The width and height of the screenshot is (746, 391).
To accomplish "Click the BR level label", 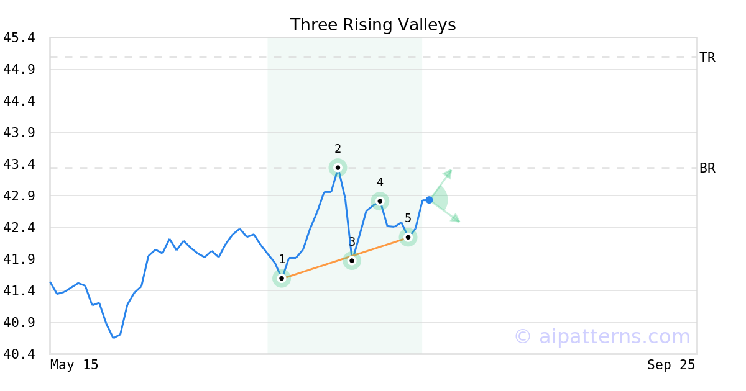I will point(707,168).
